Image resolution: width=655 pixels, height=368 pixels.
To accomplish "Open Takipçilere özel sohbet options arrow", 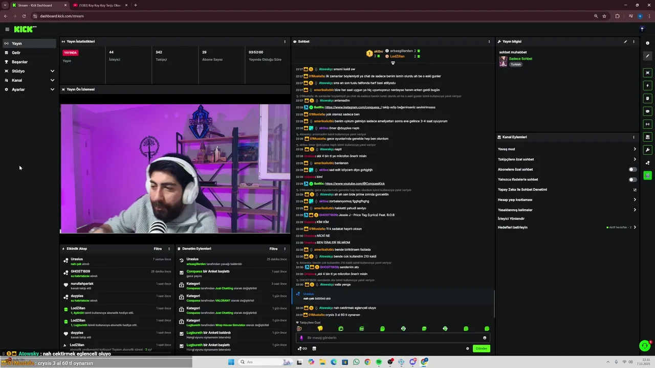I will tap(635, 159).
